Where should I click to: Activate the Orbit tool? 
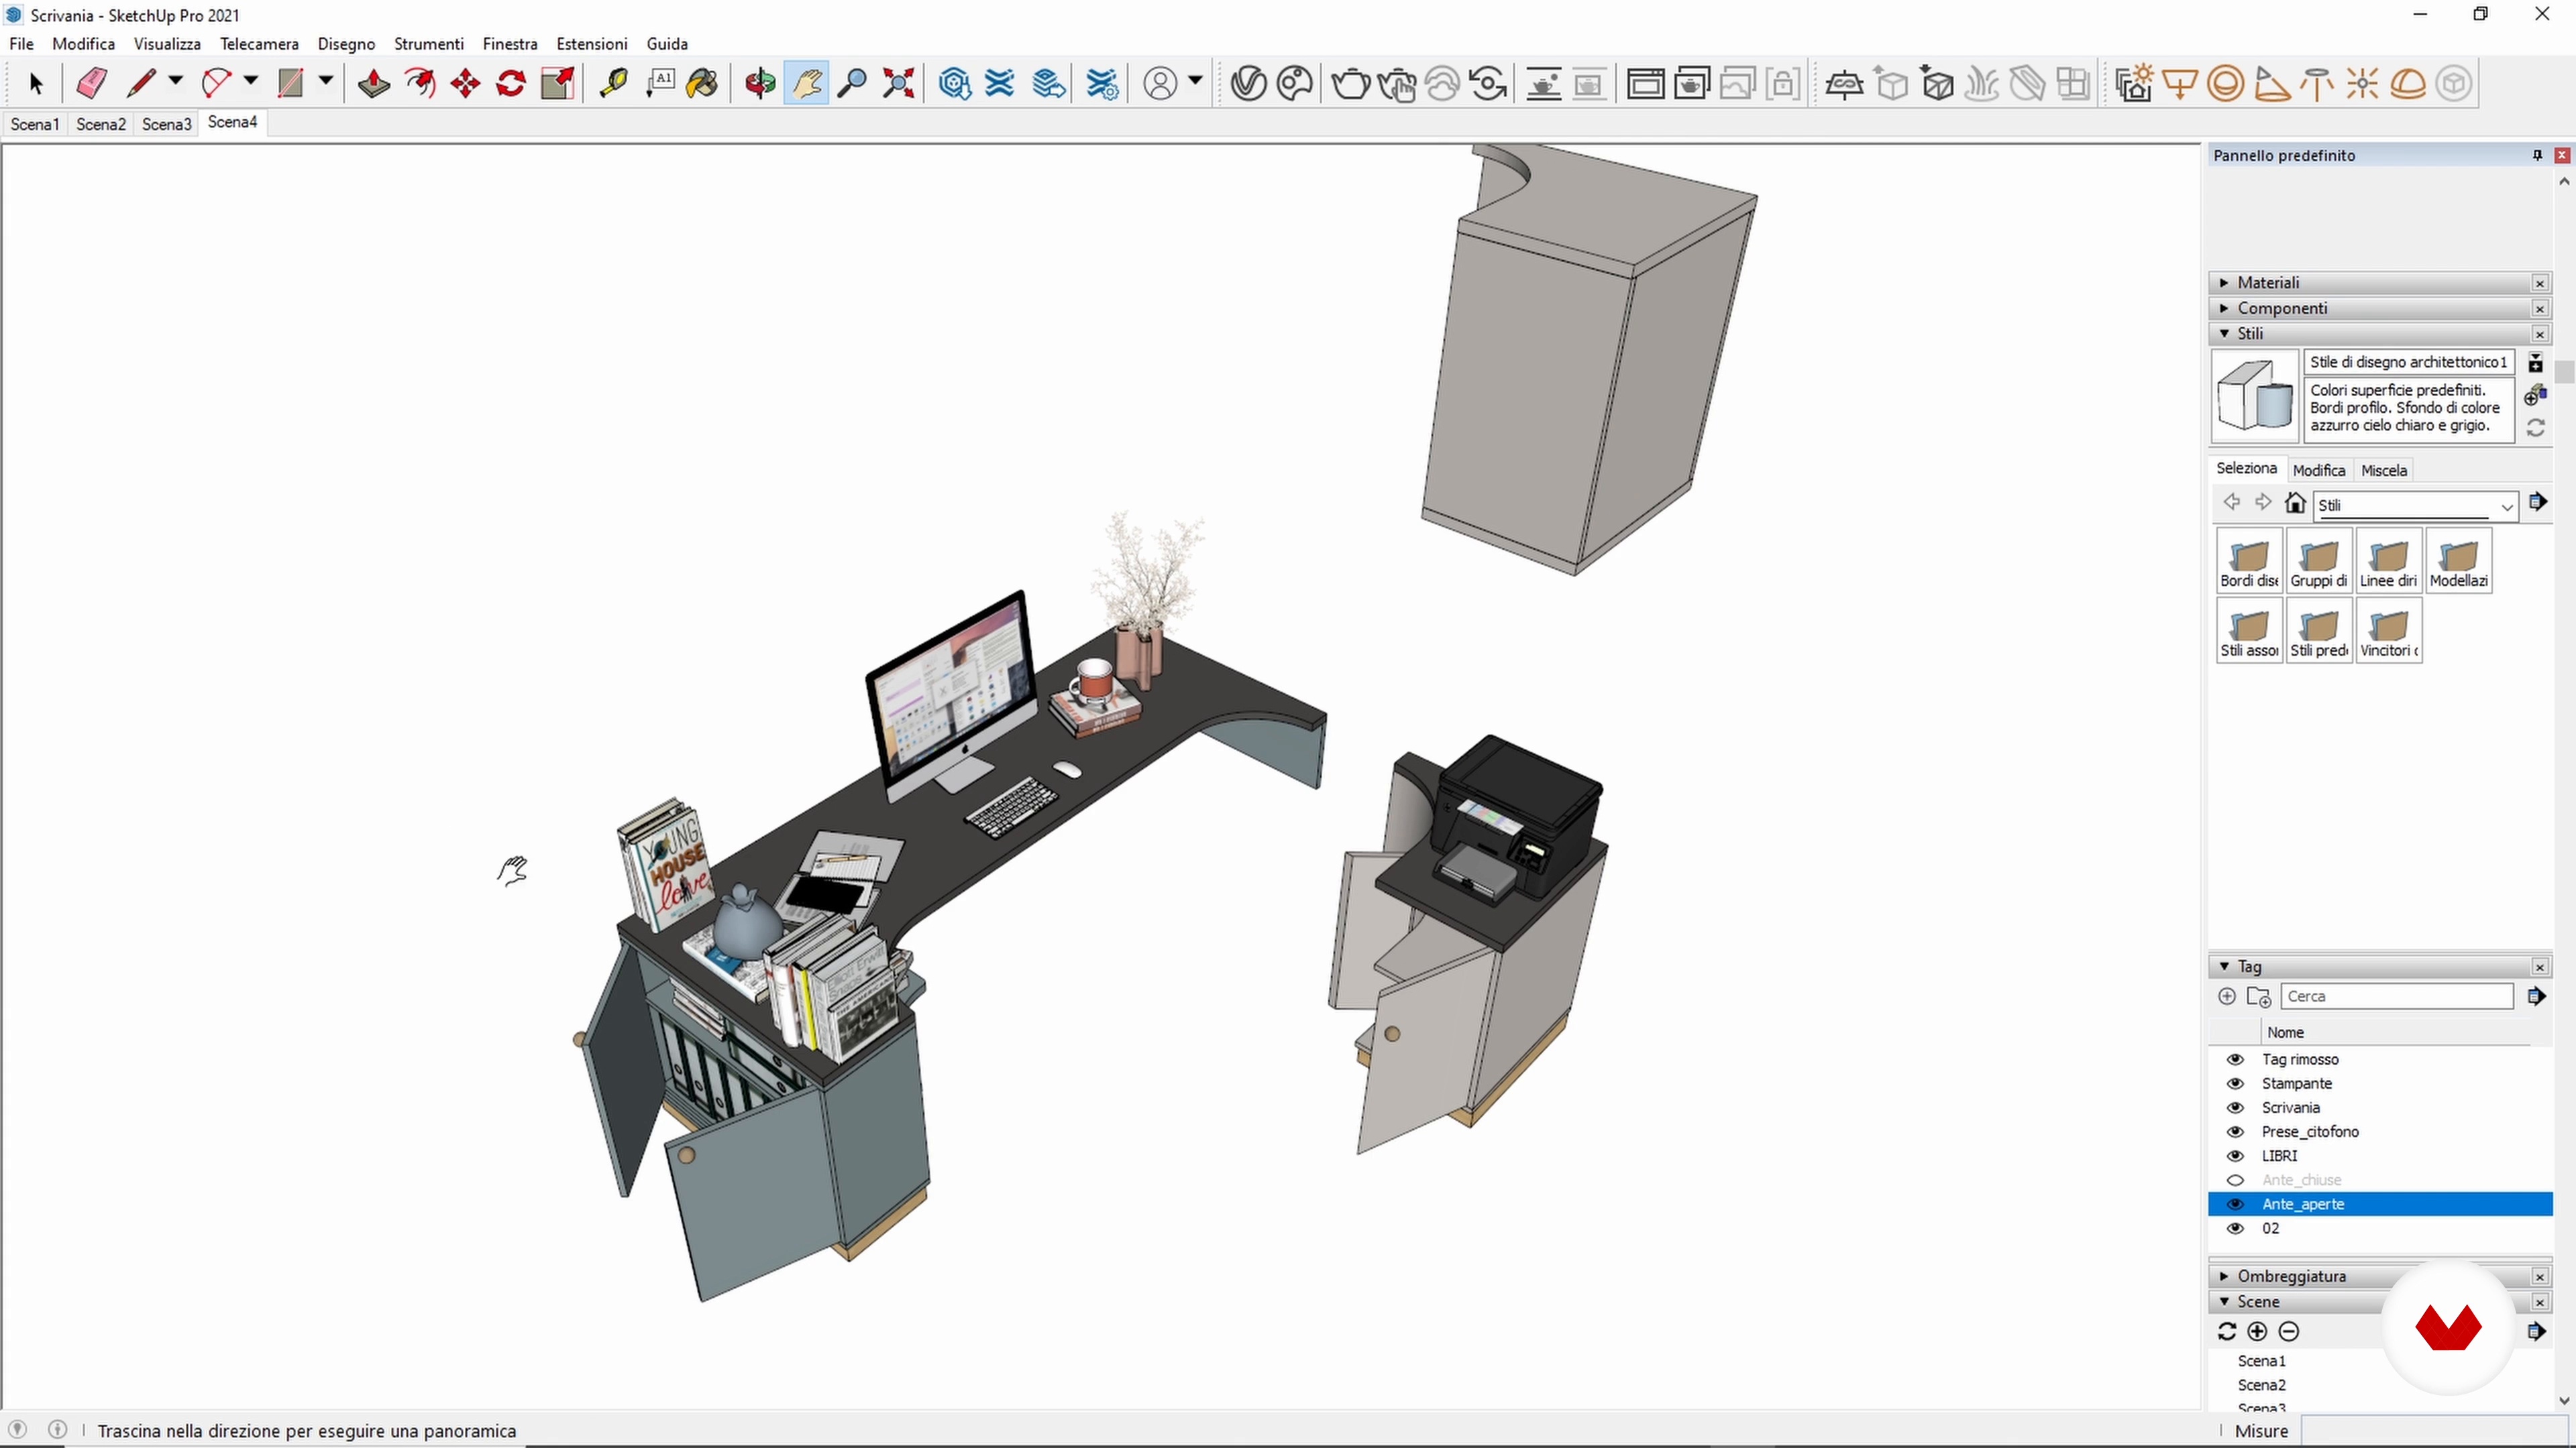tap(760, 84)
